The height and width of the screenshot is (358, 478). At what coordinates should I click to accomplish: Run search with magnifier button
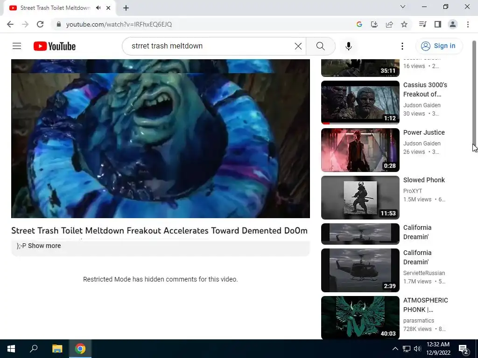pyautogui.click(x=320, y=46)
